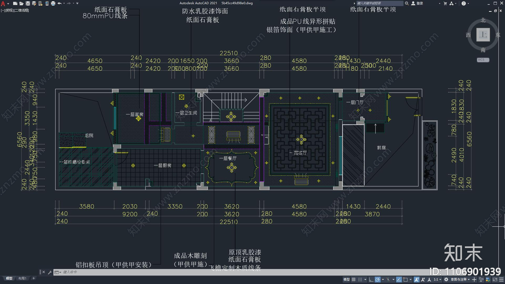Click the annotation monitor plus icon
The height and width of the screenshot is (284, 505).
pos(474,279)
